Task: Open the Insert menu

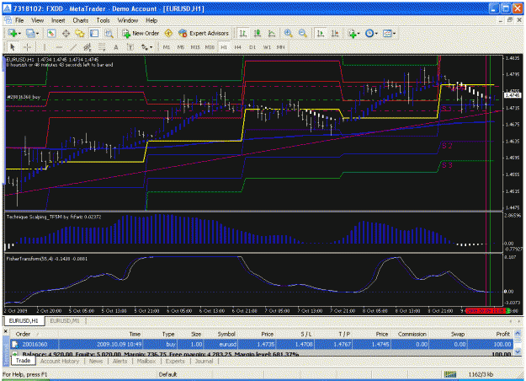Action: [x=58, y=20]
